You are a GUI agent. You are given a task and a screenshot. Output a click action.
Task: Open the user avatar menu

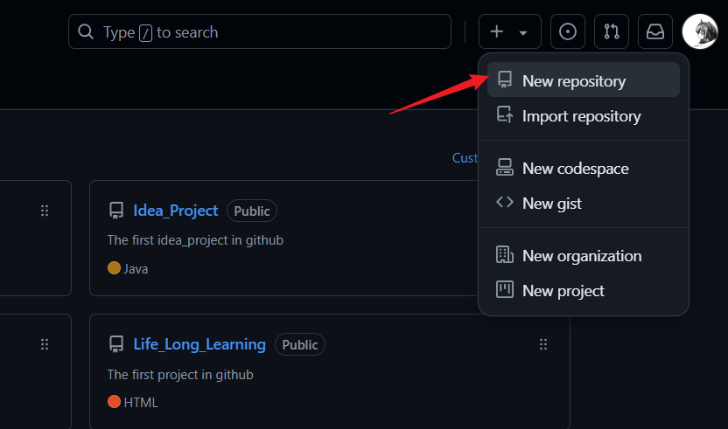[x=700, y=31]
